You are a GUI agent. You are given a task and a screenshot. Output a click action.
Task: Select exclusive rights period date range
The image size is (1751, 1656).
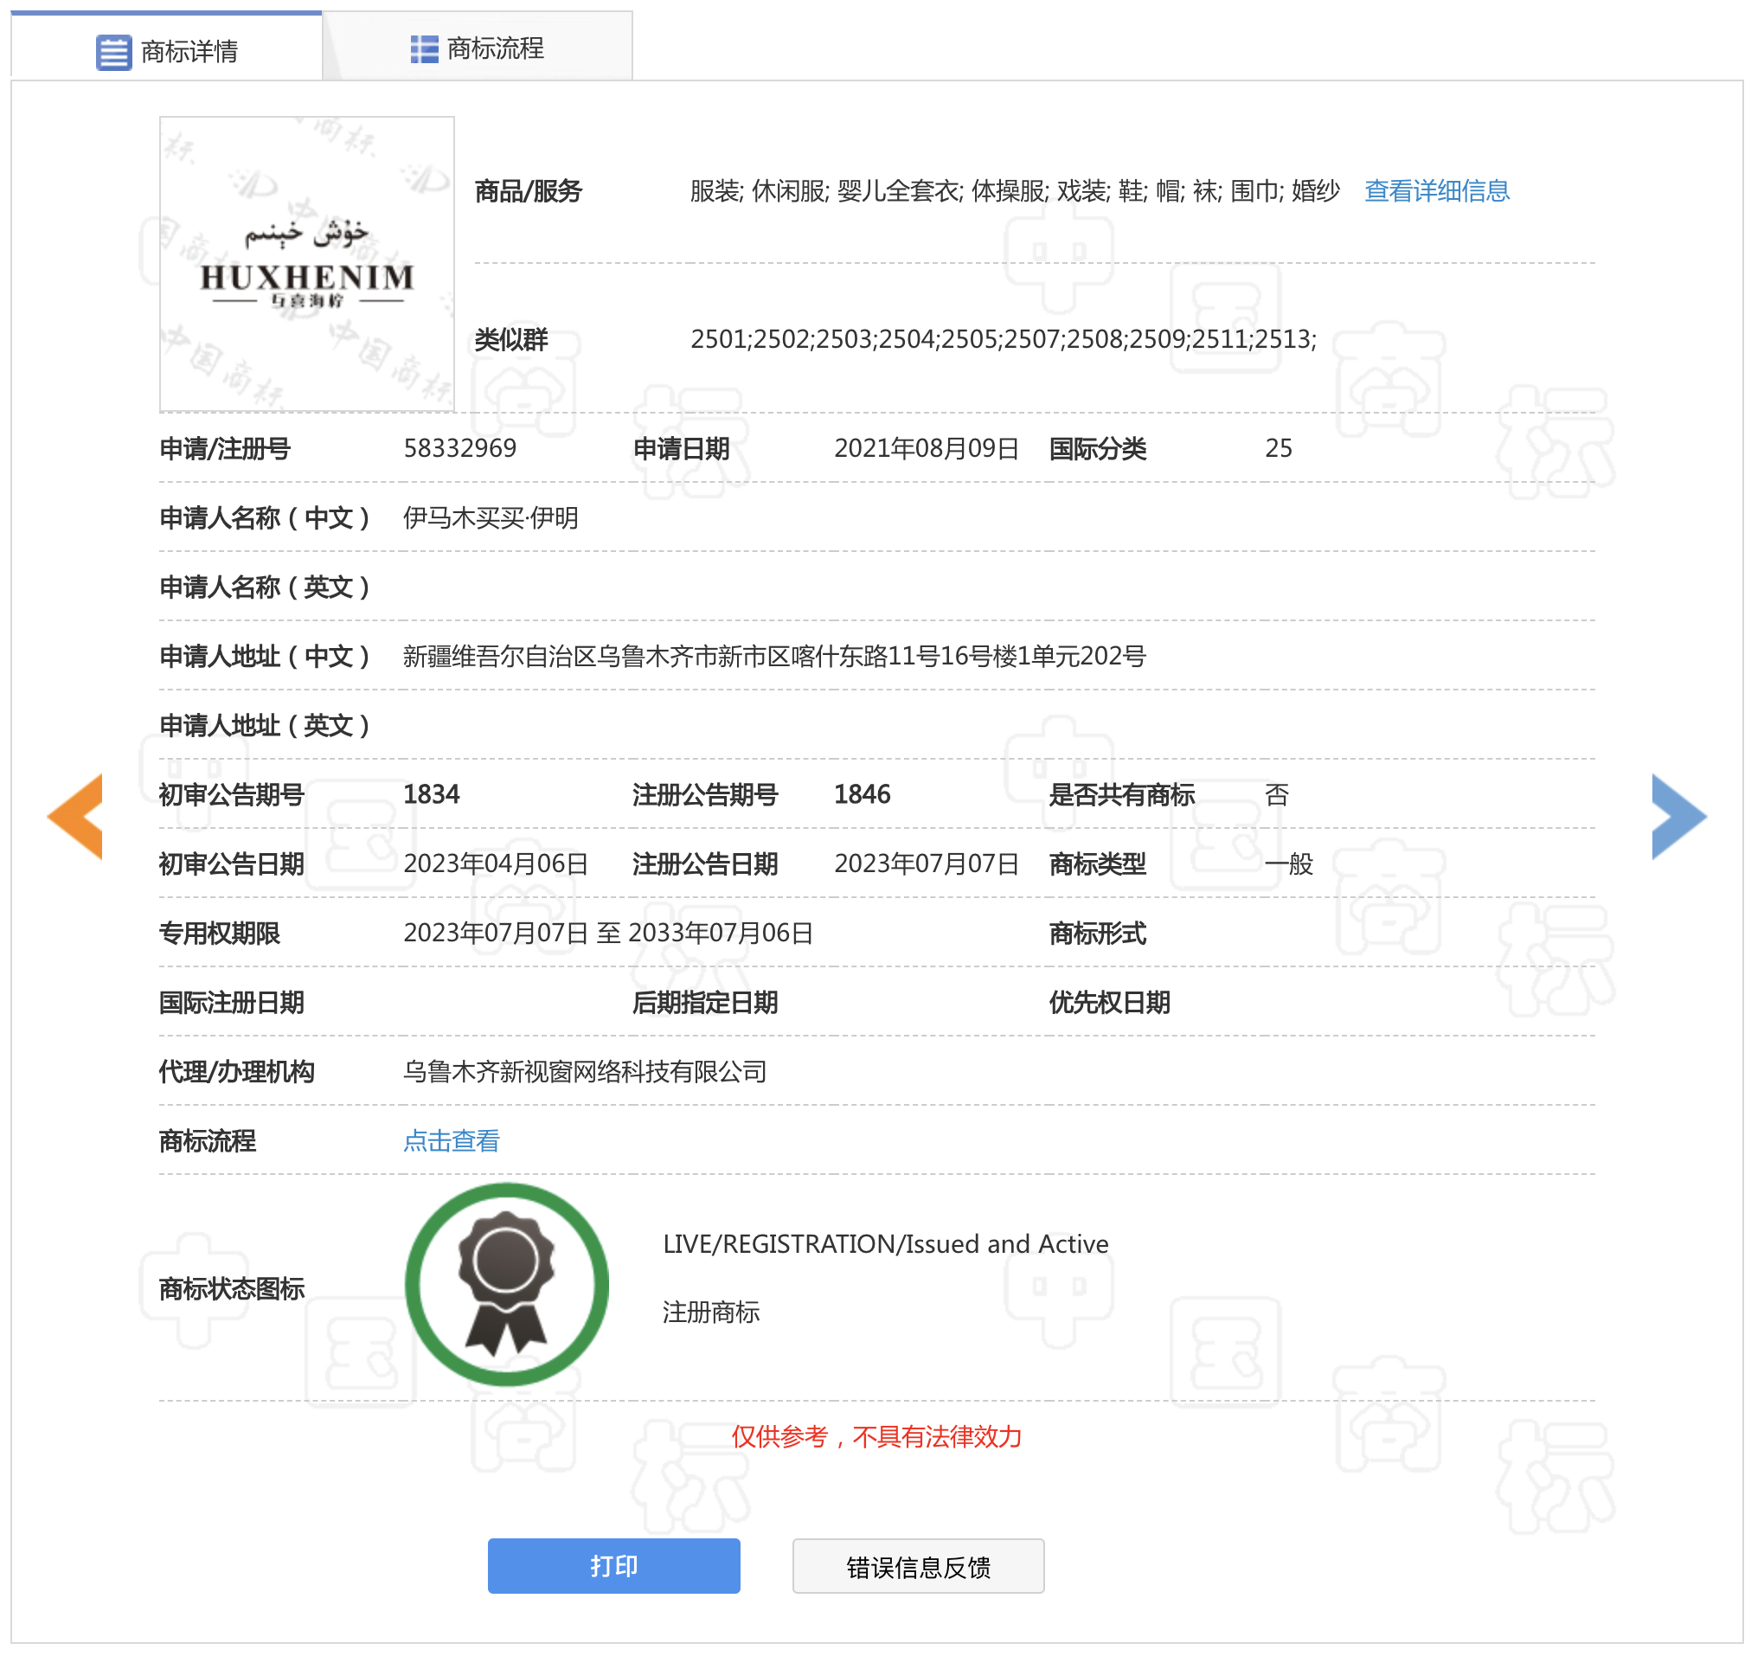coord(607,932)
